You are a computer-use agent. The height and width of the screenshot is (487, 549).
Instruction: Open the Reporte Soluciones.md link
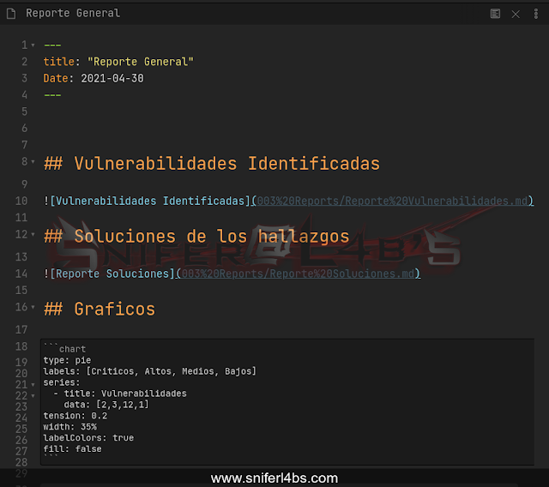coord(298,274)
